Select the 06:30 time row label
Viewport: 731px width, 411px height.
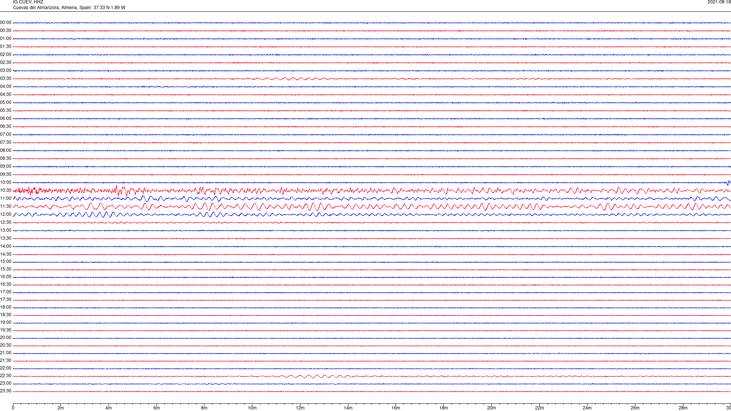[6, 126]
